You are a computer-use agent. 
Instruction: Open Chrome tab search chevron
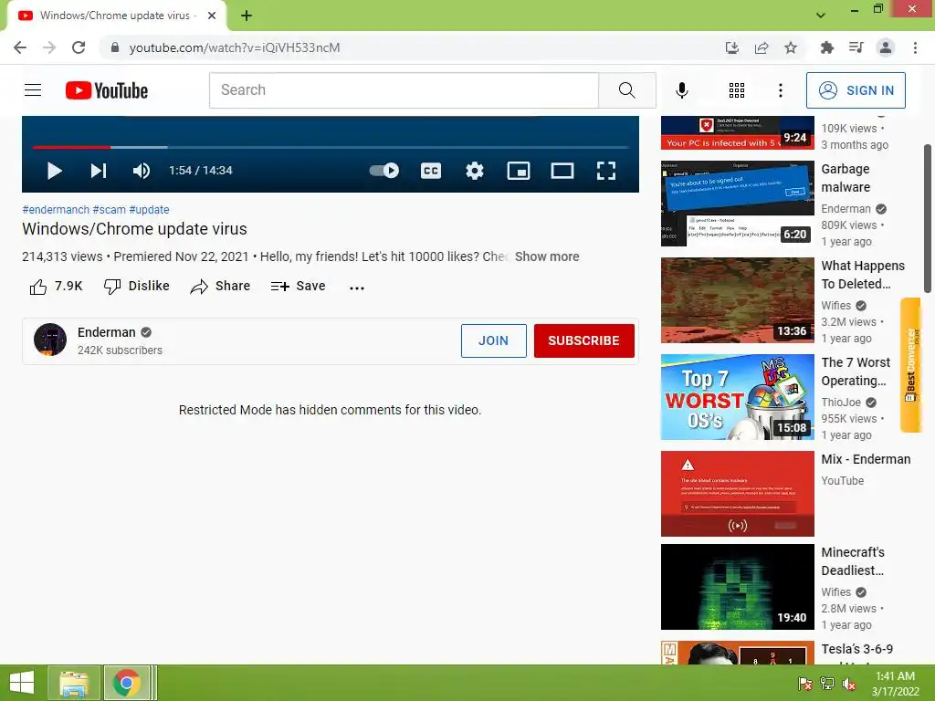821,16
